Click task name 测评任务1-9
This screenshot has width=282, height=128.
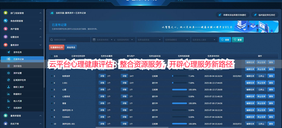tap(67, 110)
